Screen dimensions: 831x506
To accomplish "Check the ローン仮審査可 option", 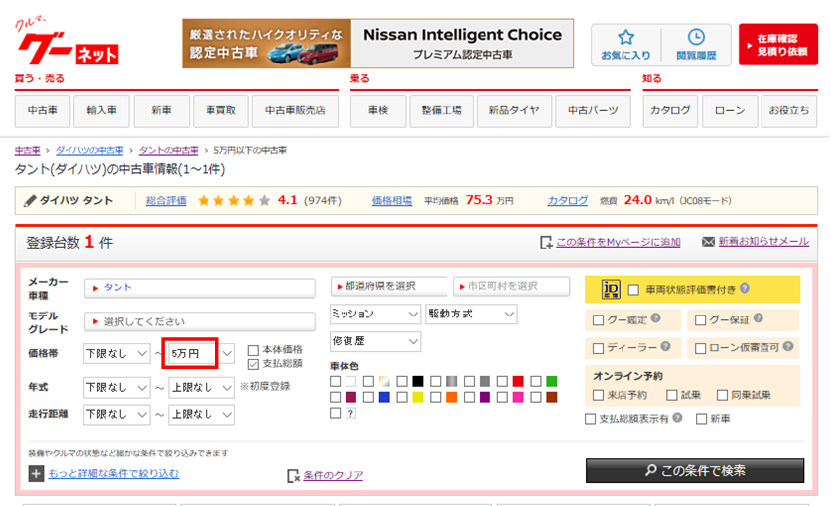I will (x=700, y=348).
